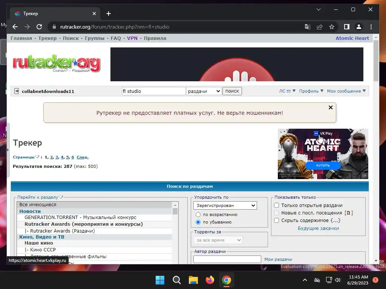Viewport: 386px width, 289px height.
Task: Click the forward navigation arrow
Action: click(x=27, y=27)
